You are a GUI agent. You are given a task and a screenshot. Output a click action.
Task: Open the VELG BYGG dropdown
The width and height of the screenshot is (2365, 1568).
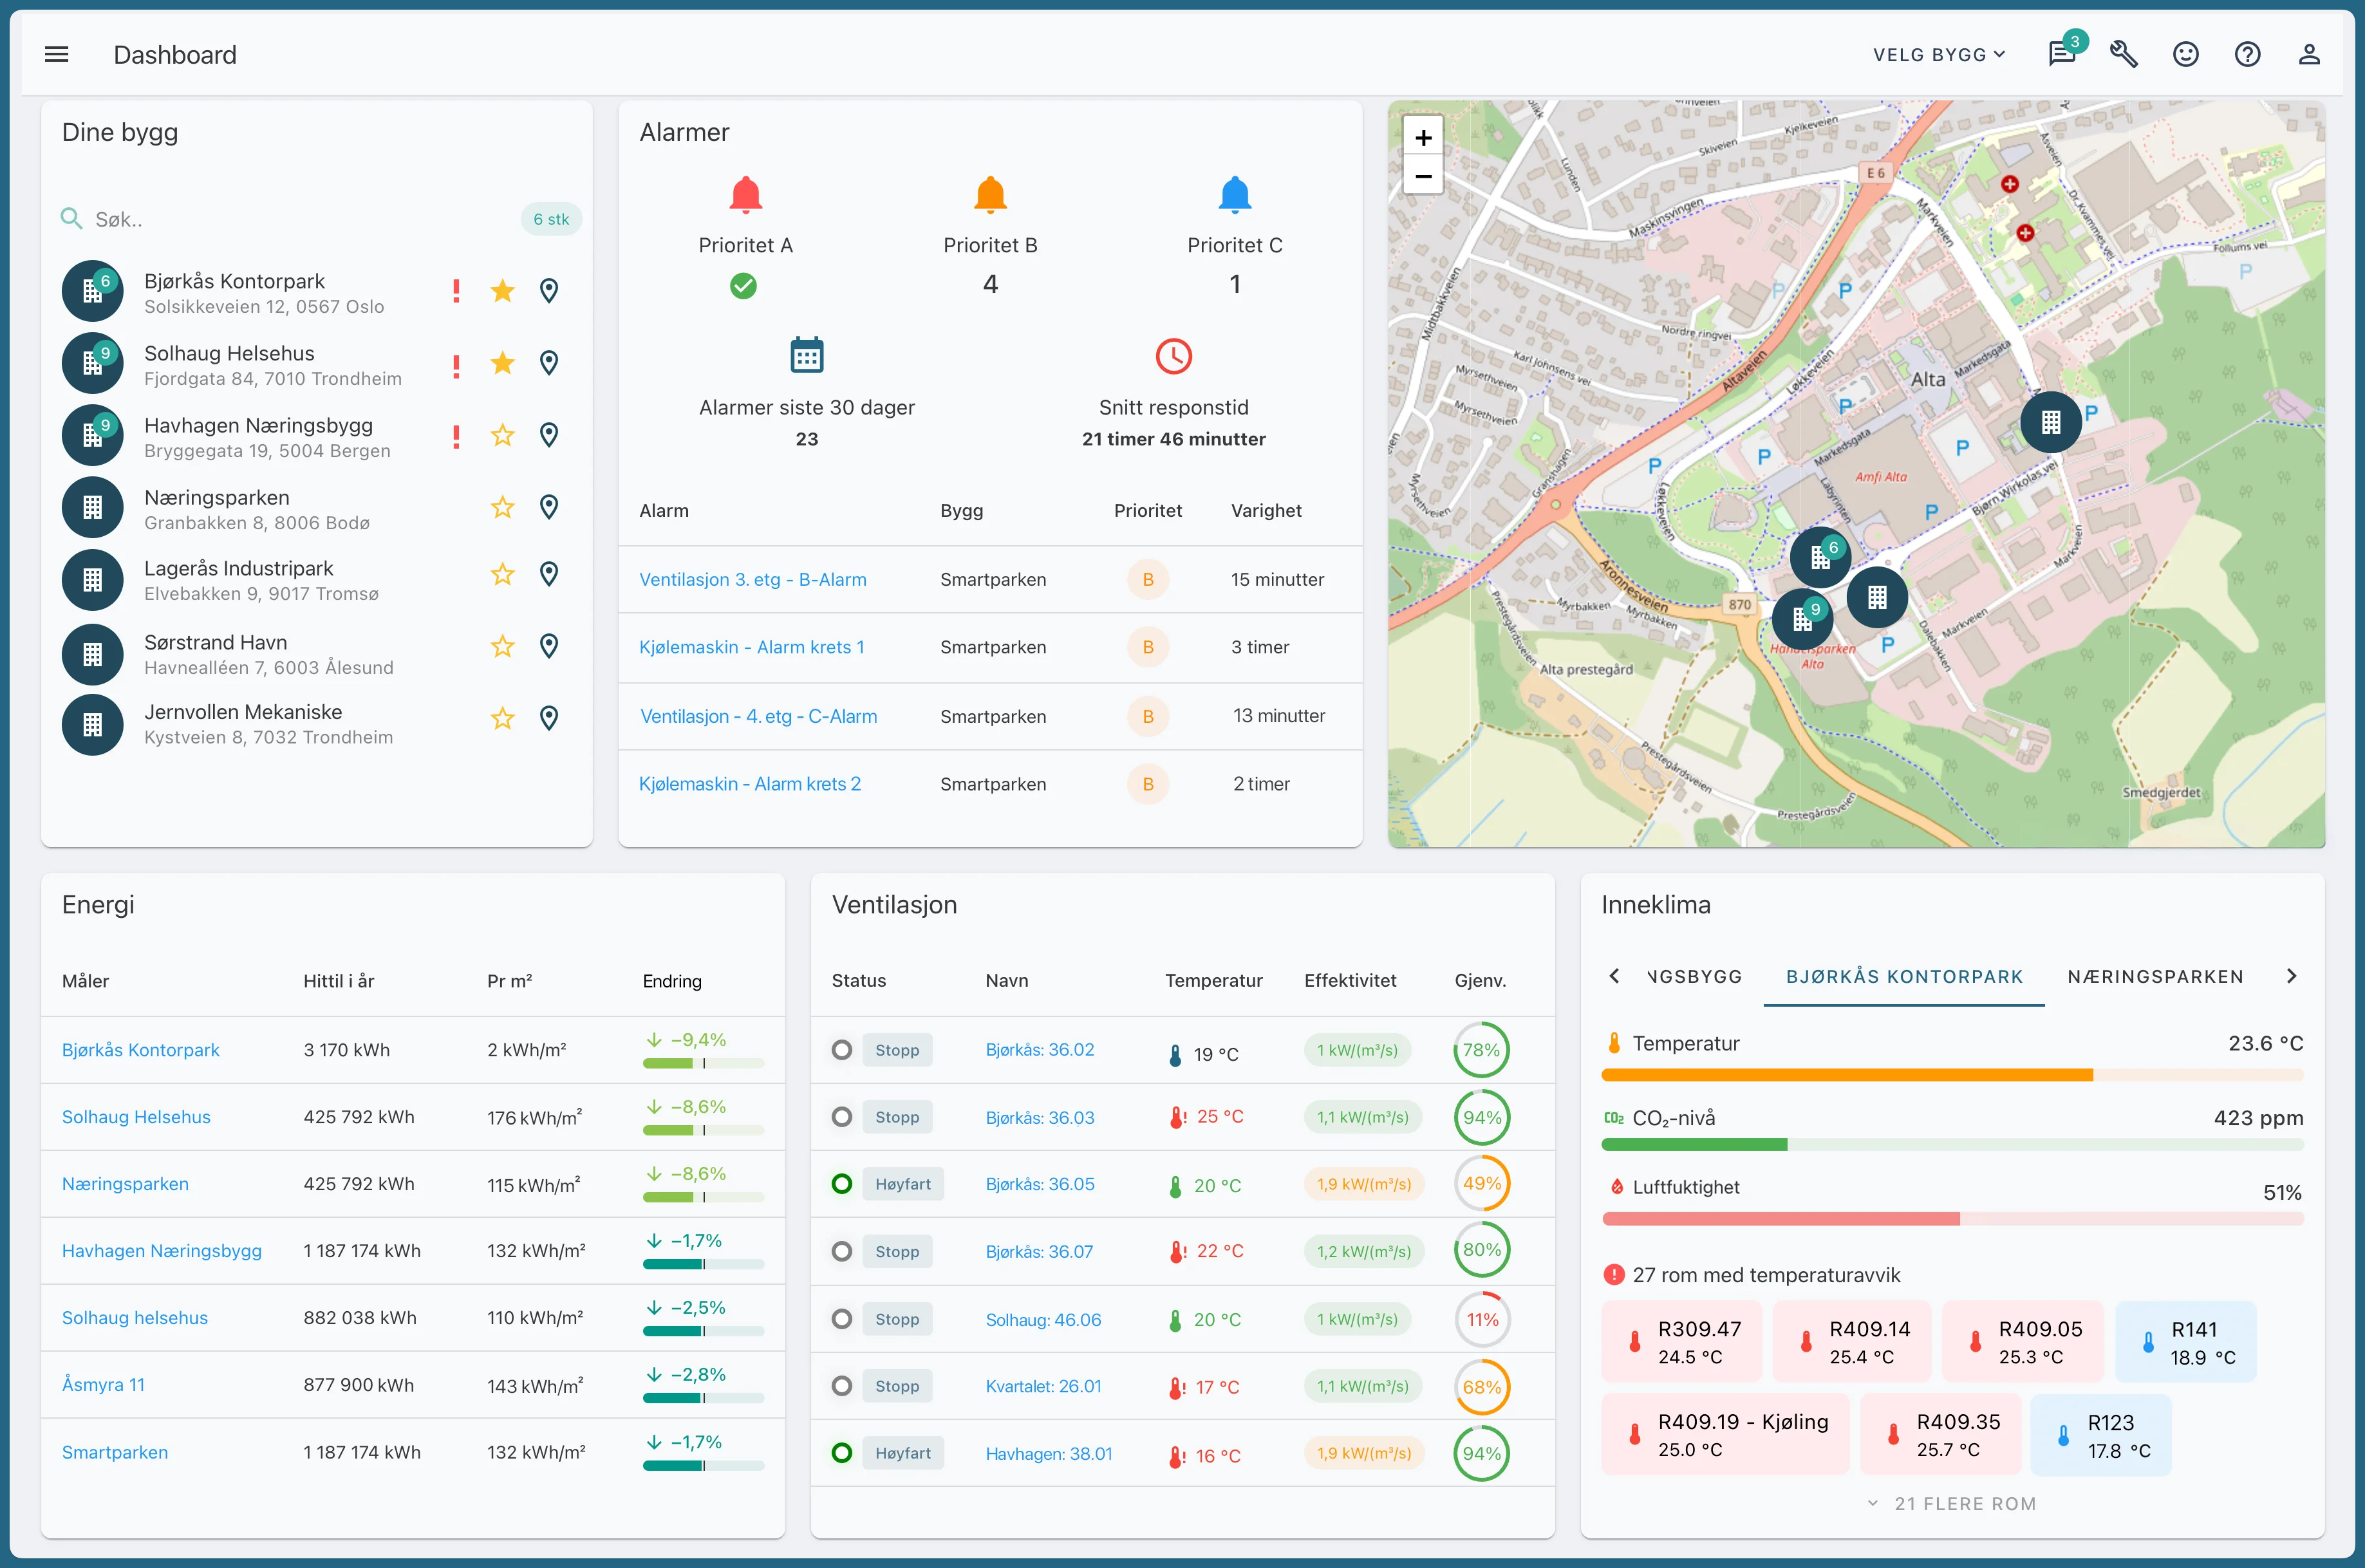click(1939, 54)
